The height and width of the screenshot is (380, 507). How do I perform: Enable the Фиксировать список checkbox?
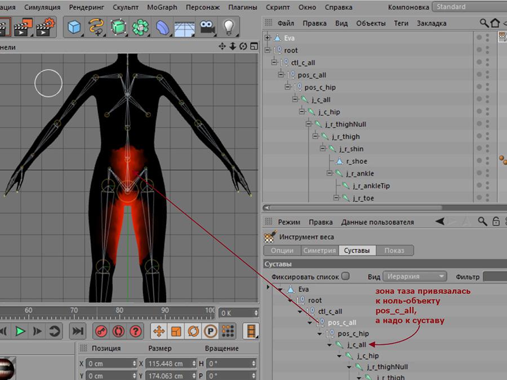click(345, 276)
